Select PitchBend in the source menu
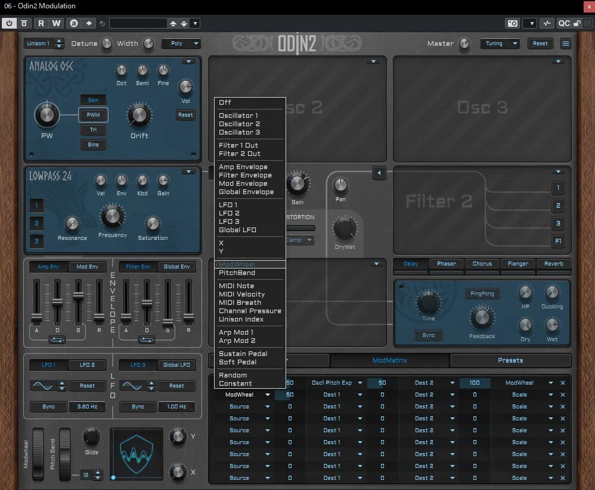Screen dimensions: 595x490 pyautogui.click(x=237, y=273)
